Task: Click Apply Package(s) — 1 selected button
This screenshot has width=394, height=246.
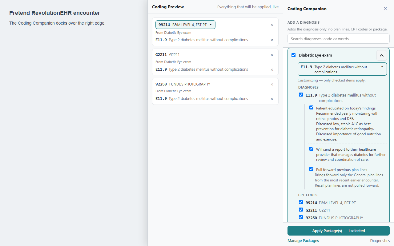Action: (x=339, y=231)
